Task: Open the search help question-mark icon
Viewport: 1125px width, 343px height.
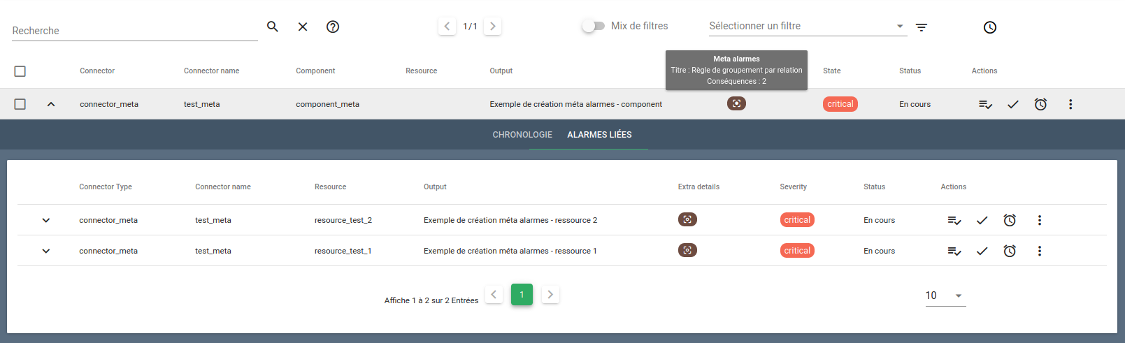Action: tap(333, 27)
